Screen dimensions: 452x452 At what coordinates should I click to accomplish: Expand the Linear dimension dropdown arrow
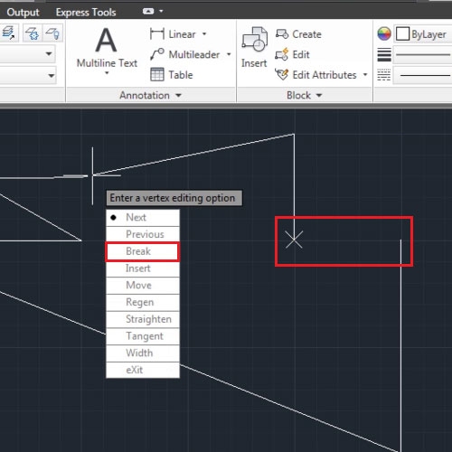(x=204, y=34)
